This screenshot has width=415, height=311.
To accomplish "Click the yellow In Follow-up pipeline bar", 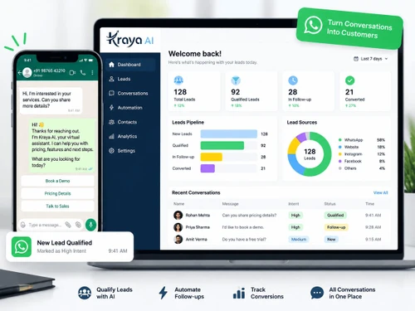I will [212, 157].
